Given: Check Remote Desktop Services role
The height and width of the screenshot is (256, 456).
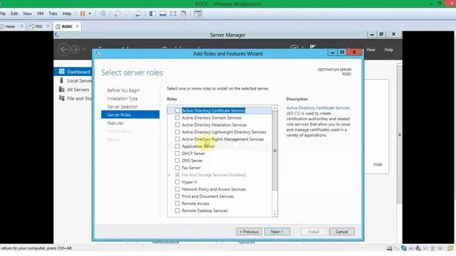Looking at the screenshot, I should (177, 210).
